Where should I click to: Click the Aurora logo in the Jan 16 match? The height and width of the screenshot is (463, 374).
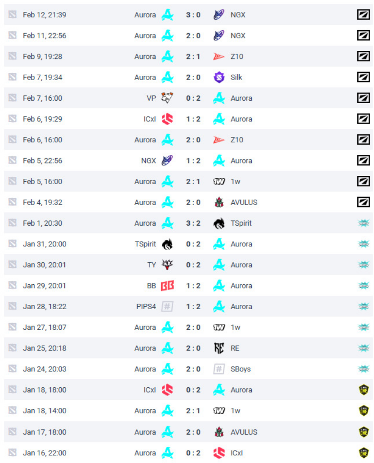click(167, 452)
